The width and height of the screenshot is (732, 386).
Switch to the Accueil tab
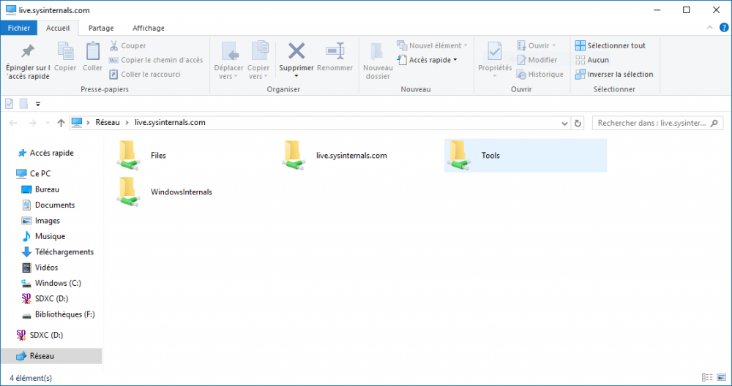point(58,28)
